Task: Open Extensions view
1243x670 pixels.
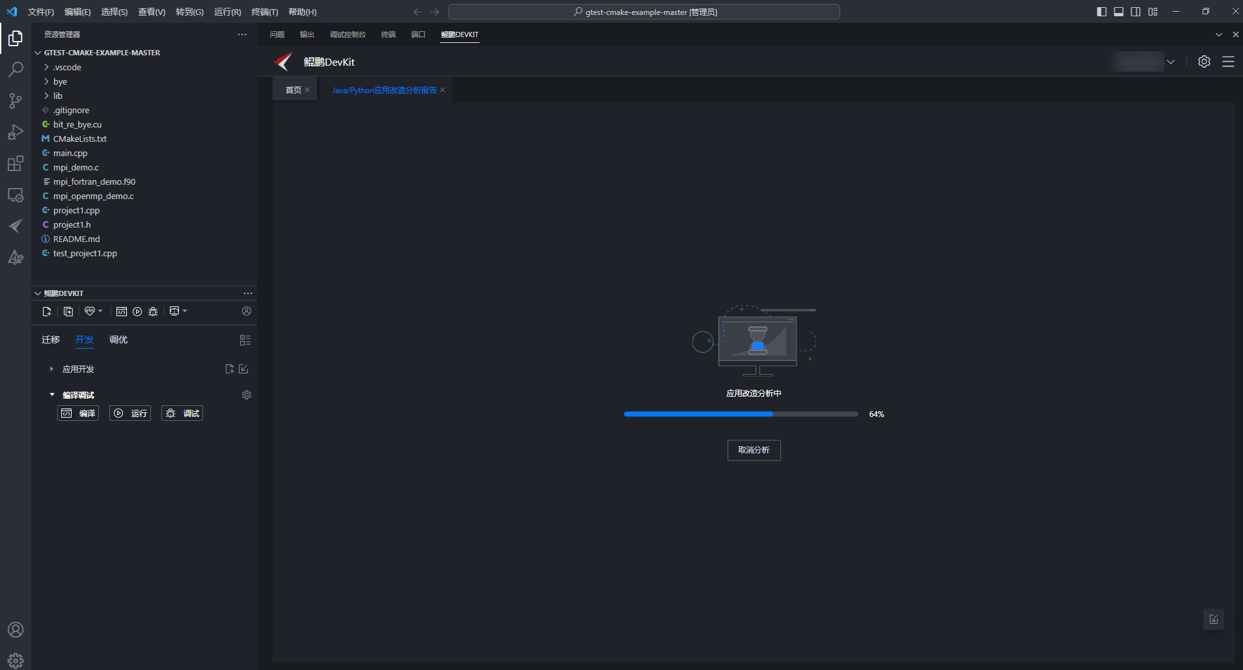Action: point(16,163)
